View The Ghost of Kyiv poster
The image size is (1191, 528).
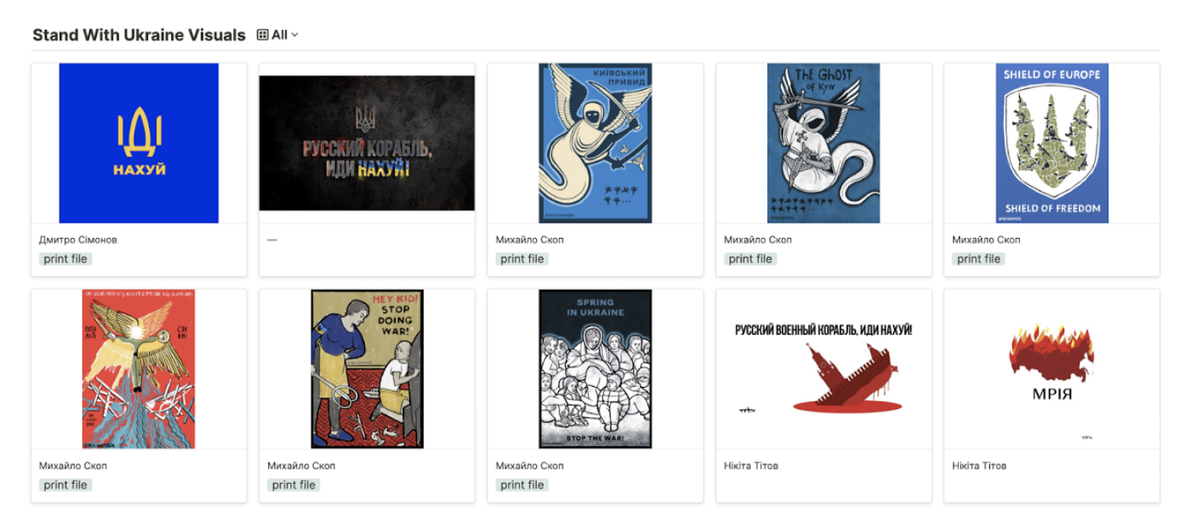click(x=823, y=143)
